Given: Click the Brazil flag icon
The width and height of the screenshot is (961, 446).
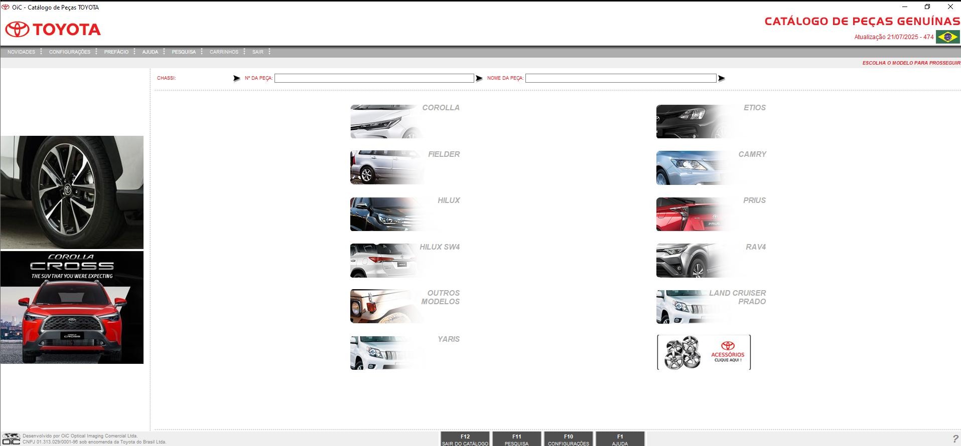Looking at the screenshot, I should tap(947, 37).
